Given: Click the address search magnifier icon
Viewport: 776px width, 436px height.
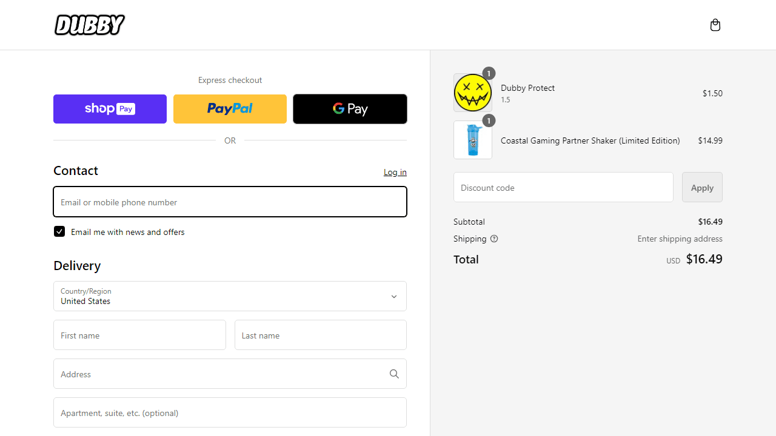Looking at the screenshot, I should [394, 374].
